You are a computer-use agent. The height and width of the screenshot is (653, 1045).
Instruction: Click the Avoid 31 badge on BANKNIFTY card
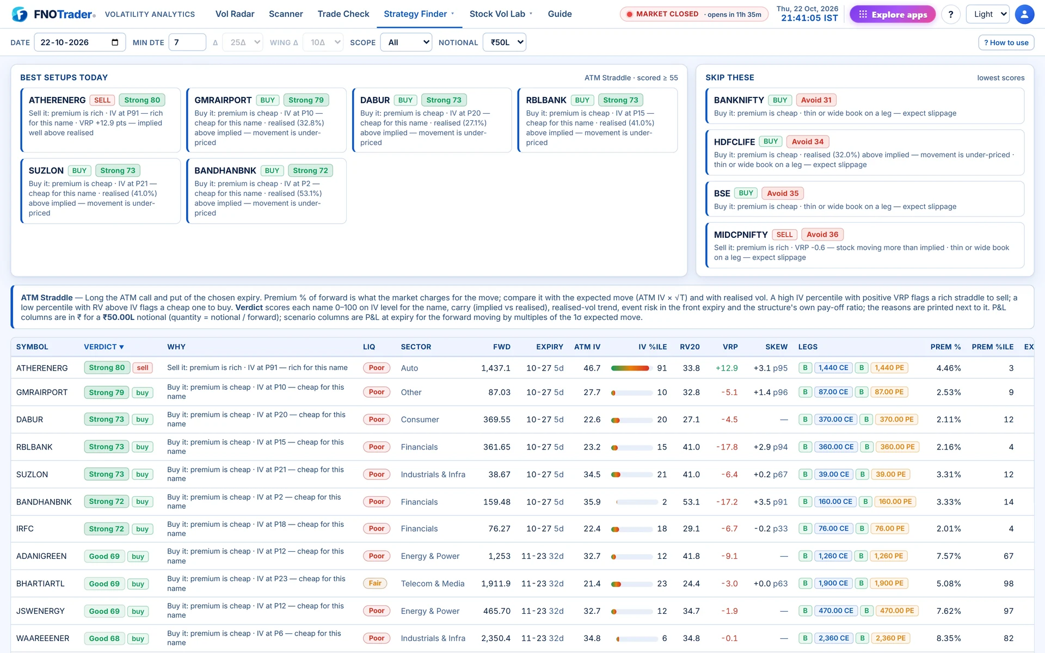point(816,100)
